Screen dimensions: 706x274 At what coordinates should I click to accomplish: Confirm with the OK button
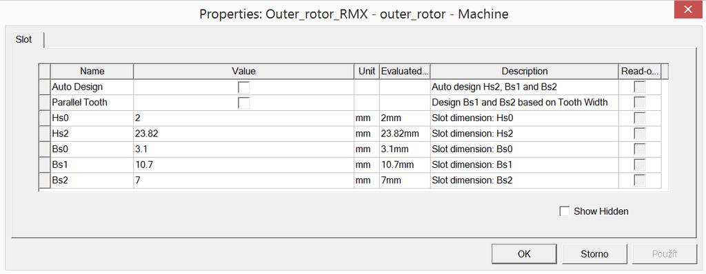(x=524, y=254)
